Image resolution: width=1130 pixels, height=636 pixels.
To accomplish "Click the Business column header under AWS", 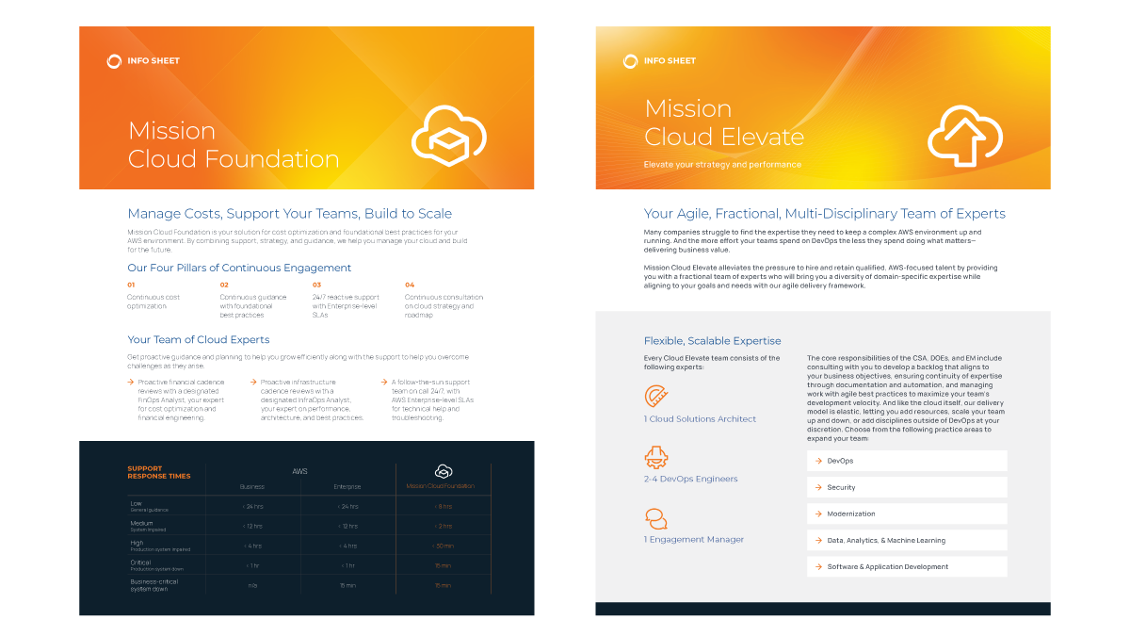I will pyautogui.click(x=252, y=487).
